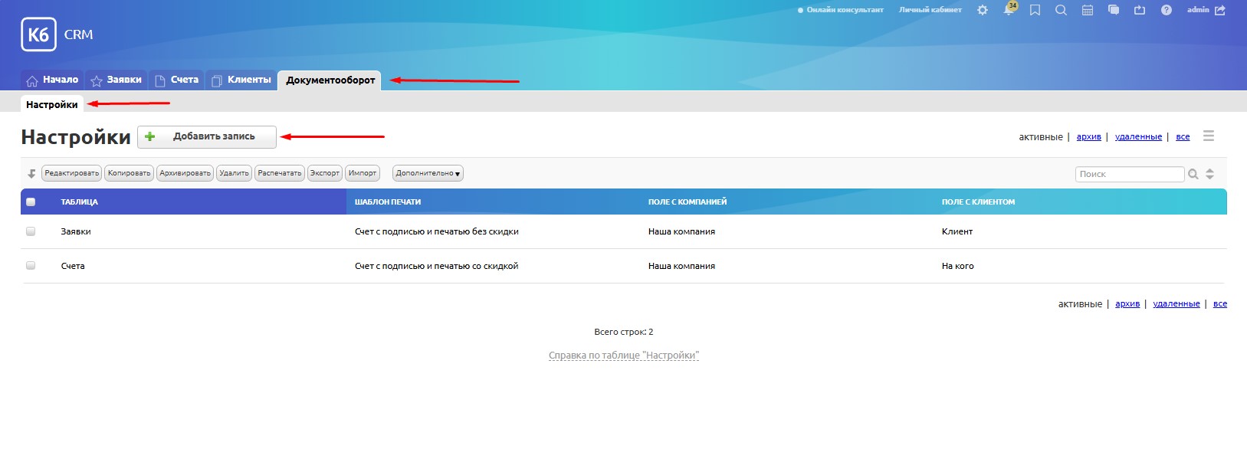This screenshot has width=1247, height=472.
Task: Click into the Поиск search field
Action: tap(1129, 174)
